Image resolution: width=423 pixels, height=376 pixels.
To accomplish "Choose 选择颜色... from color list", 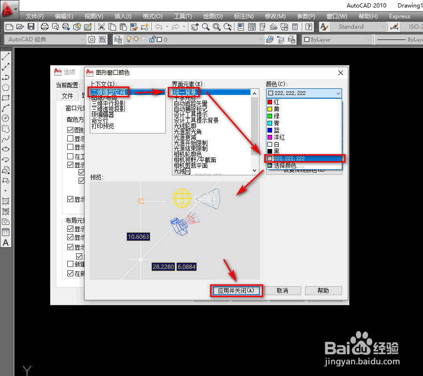I will pos(304,165).
